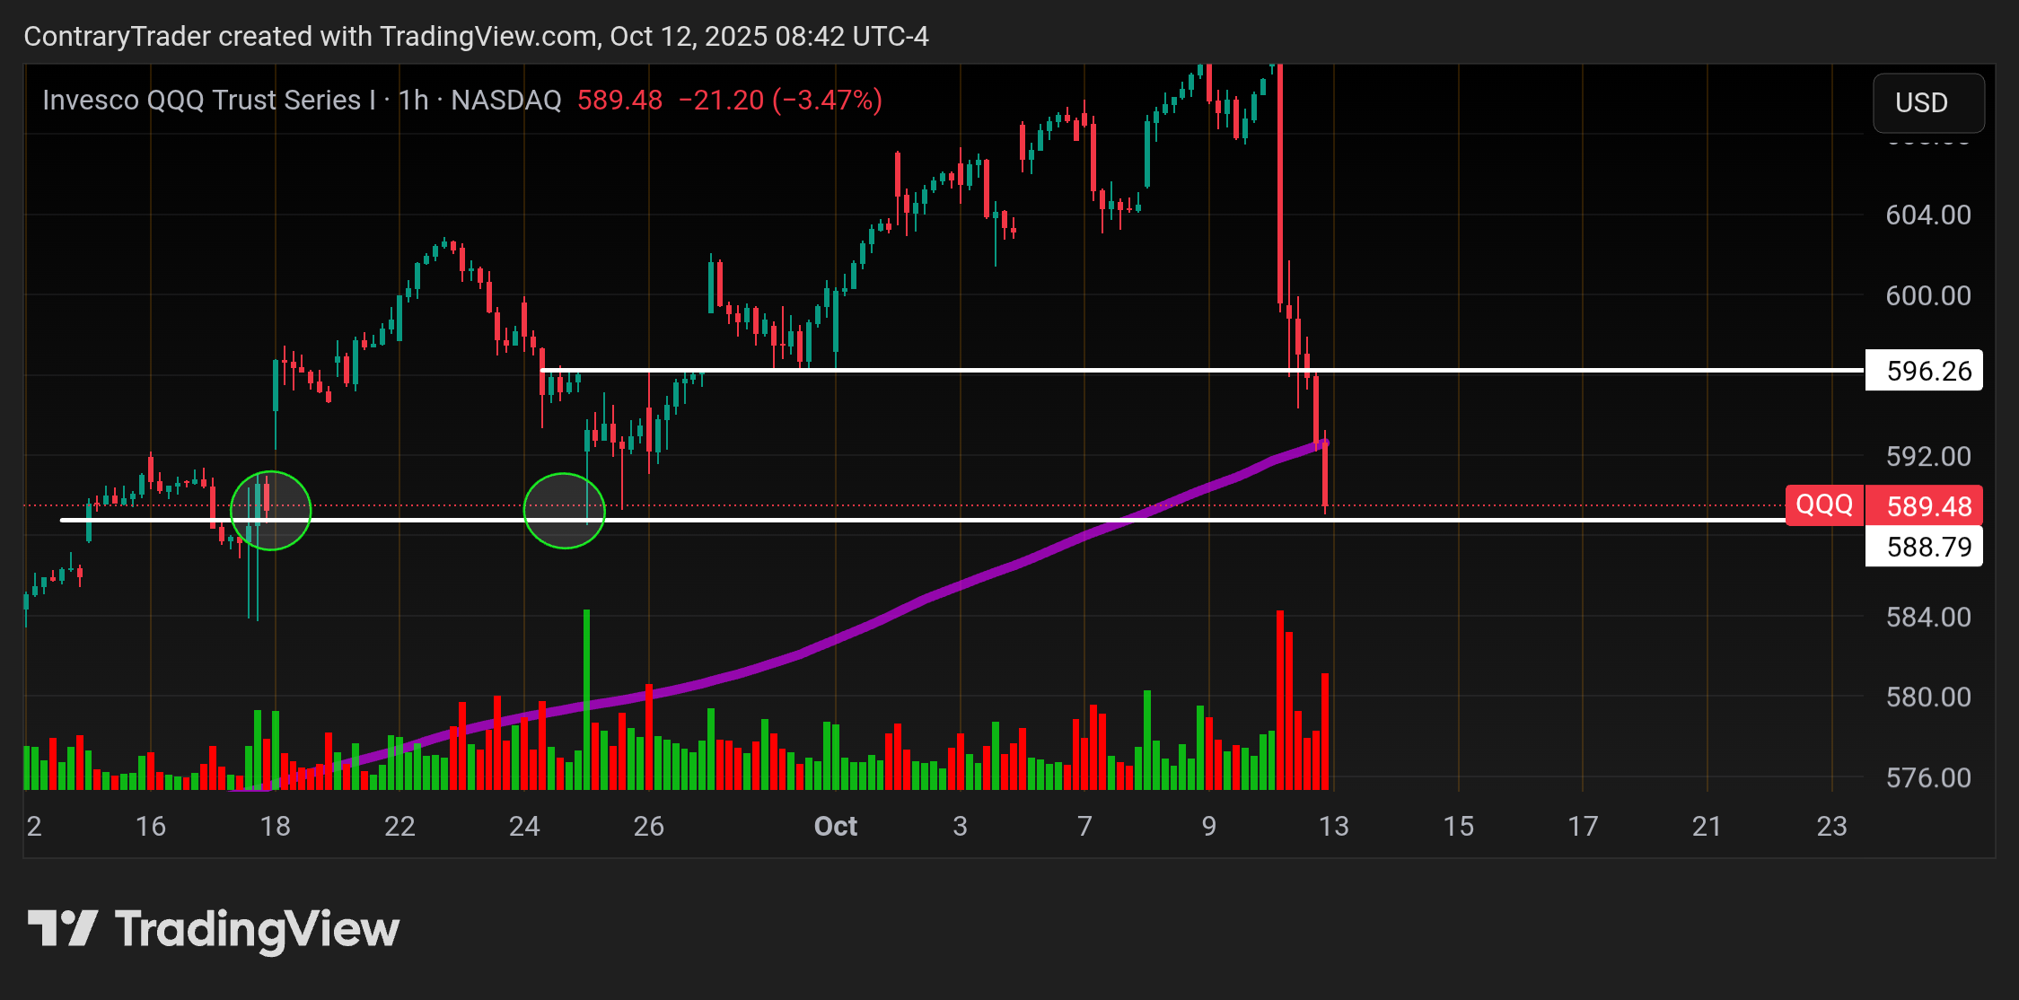Screen dimensions: 2019x1000
Task: Click the 26 date label on time axis
Action: (x=648, y=826)
